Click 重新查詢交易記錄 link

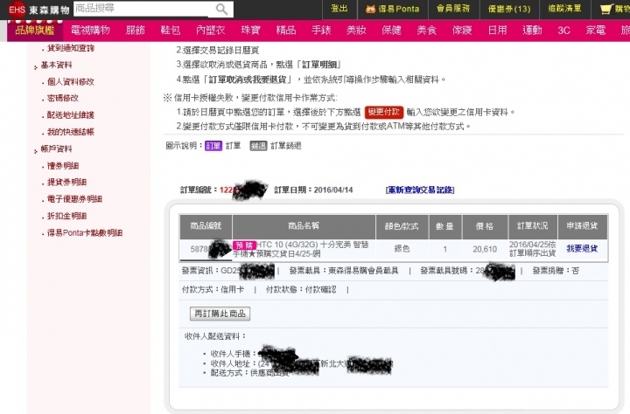tap(420, 190)
